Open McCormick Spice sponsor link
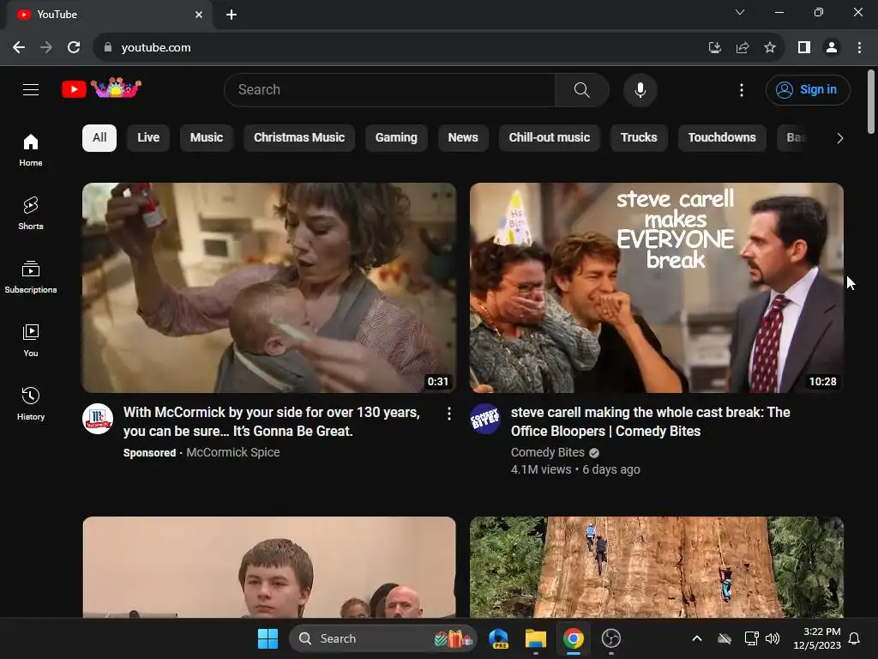This screenshot has width=878, height=659. [233, 452]
